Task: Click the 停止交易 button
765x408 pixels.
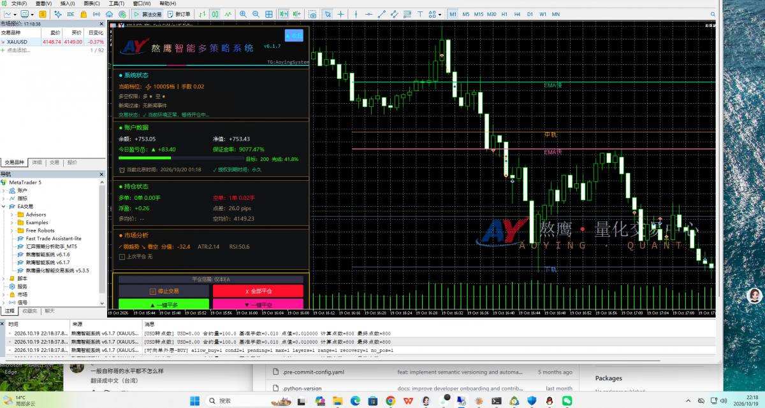Action: [164, 291]
